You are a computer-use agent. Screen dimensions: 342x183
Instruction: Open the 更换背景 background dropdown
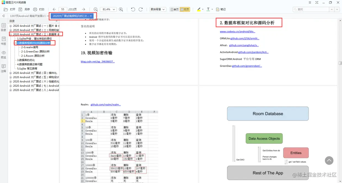pyautogui.click(x=158, y=9)
